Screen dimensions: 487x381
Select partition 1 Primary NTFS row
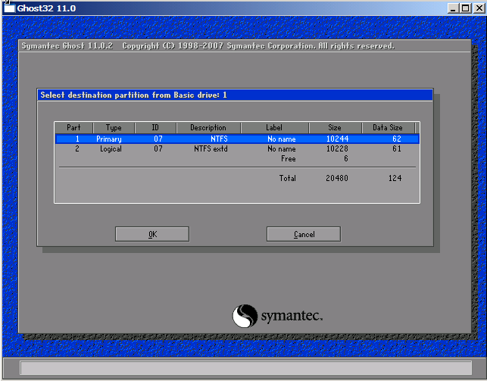(237, 139)
